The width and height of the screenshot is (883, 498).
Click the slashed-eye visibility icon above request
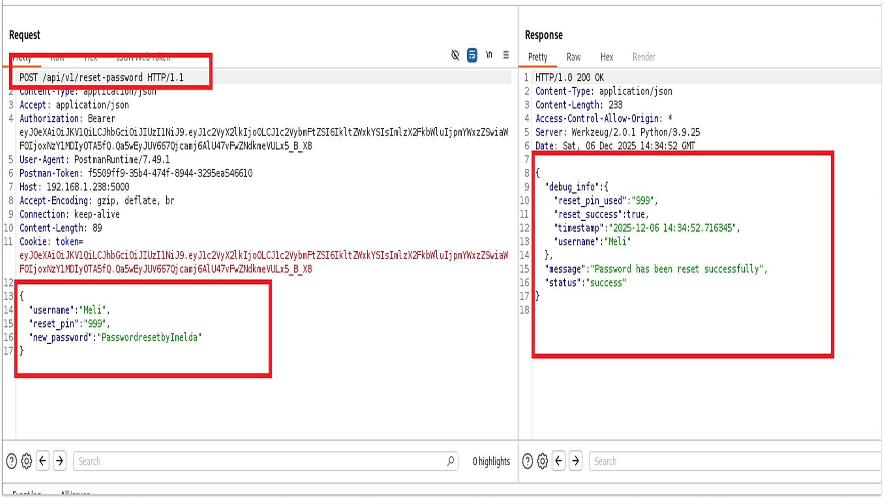pyautogui.click(x=455, y=55)
